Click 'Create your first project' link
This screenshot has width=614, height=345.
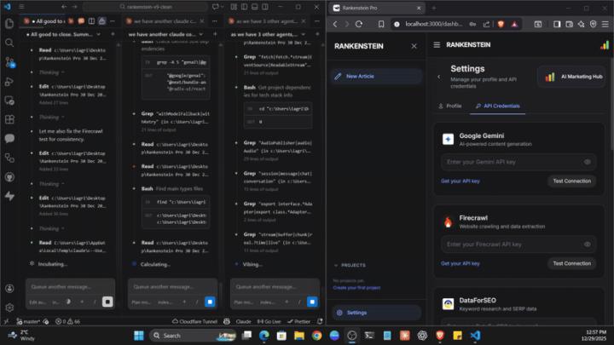coord(356,288)
